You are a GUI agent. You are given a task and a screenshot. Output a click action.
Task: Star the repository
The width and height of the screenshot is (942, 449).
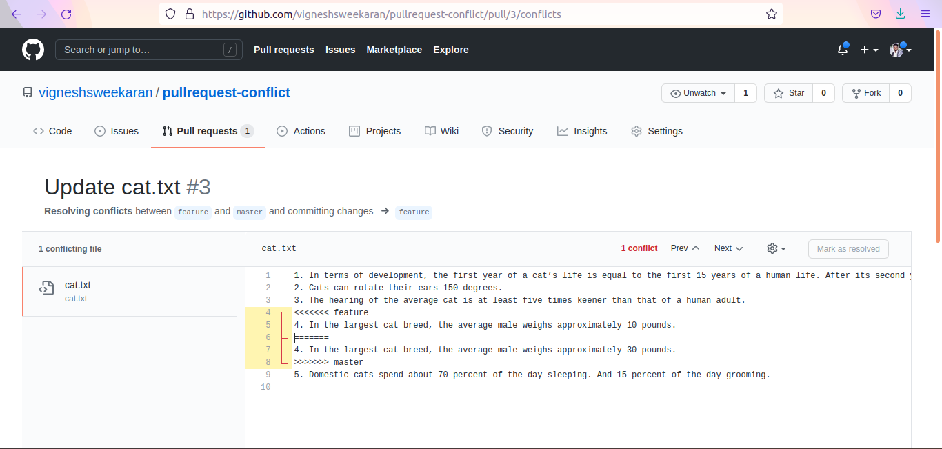(788, 93)
